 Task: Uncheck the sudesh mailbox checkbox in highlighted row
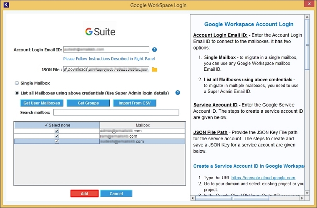coord(57,141)
